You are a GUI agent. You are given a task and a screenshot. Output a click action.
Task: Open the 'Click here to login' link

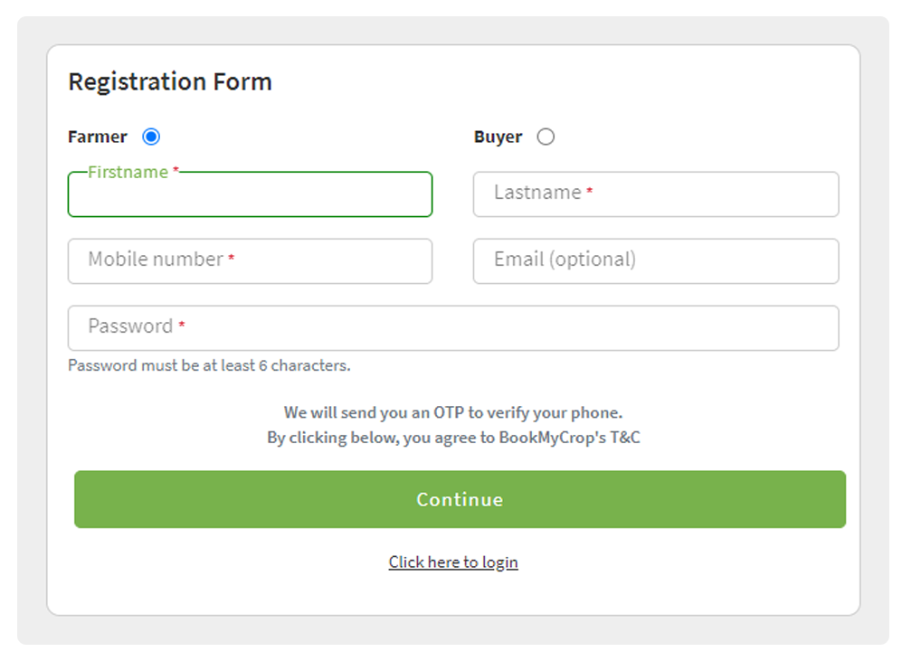coord(453,562)
